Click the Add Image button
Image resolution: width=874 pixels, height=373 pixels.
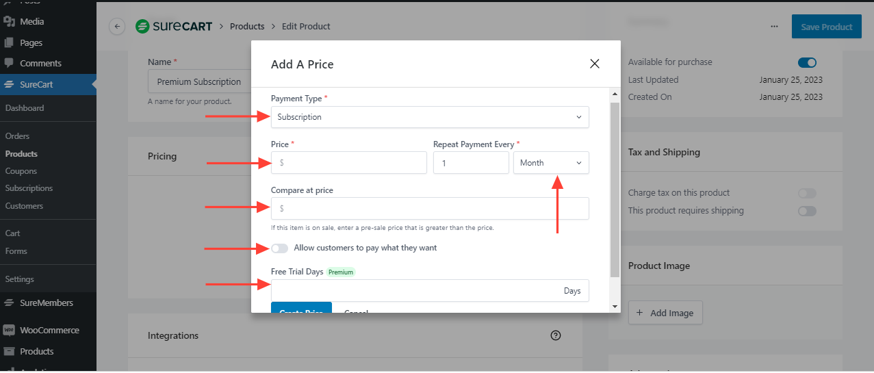coord(665,313)
